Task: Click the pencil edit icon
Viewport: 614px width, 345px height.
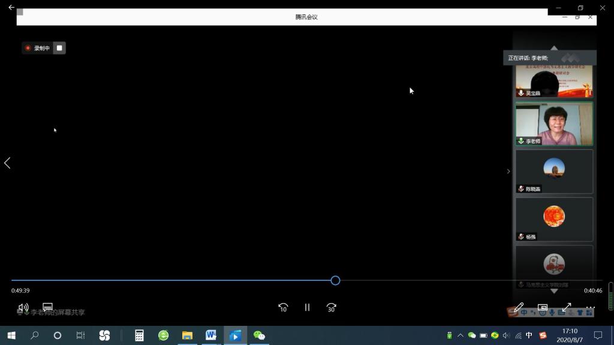Action: point(519,307)
